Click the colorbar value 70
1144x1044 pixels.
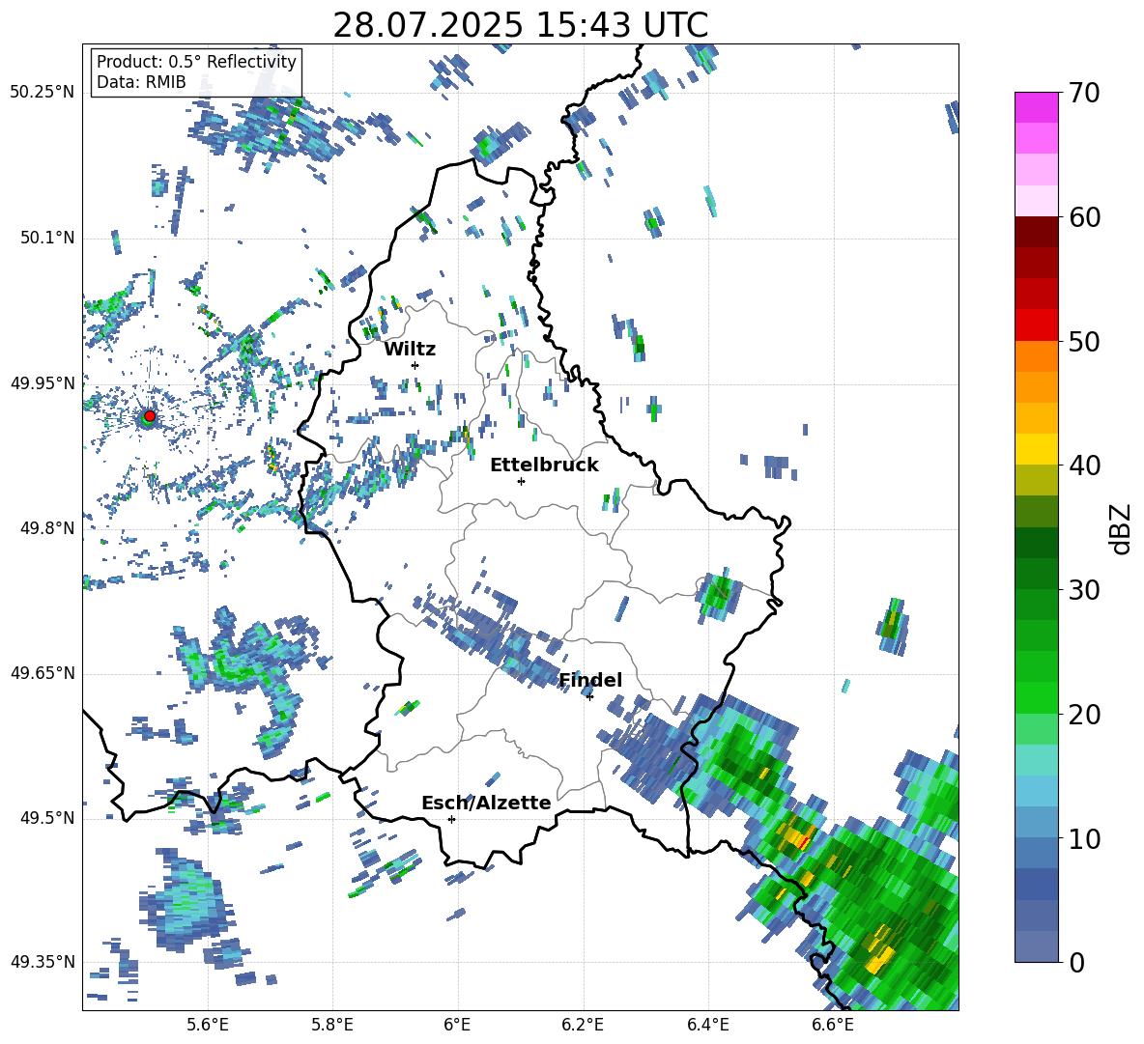pos(1084,93)
